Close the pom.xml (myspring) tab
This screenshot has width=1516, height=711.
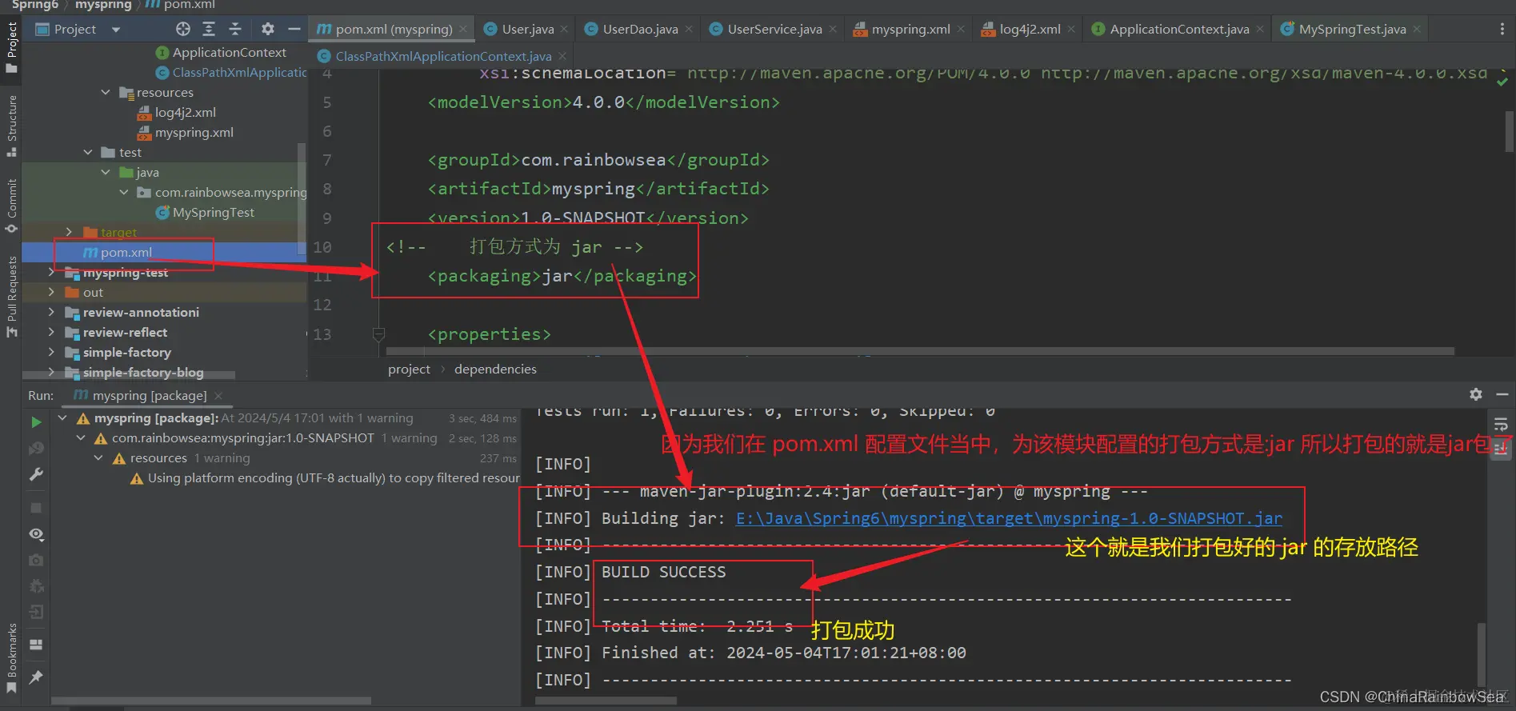tap(463, 30)
